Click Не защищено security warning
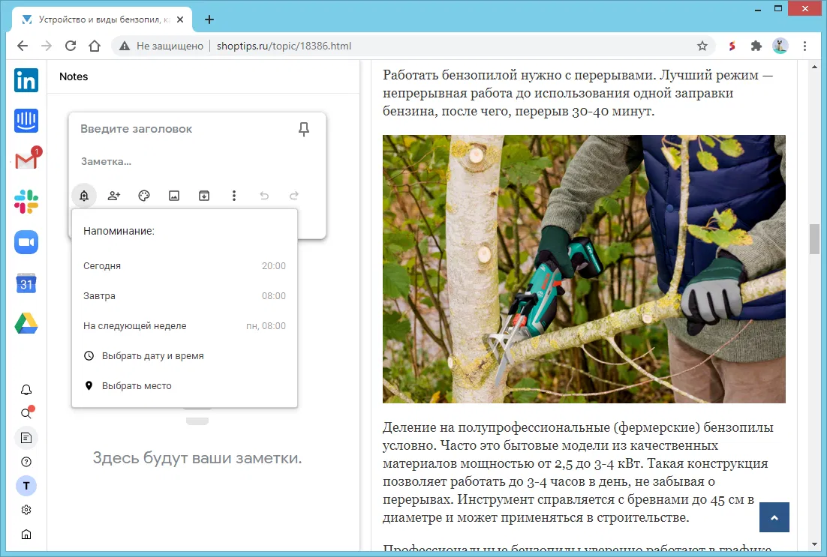827x557 pixels. 161,46
